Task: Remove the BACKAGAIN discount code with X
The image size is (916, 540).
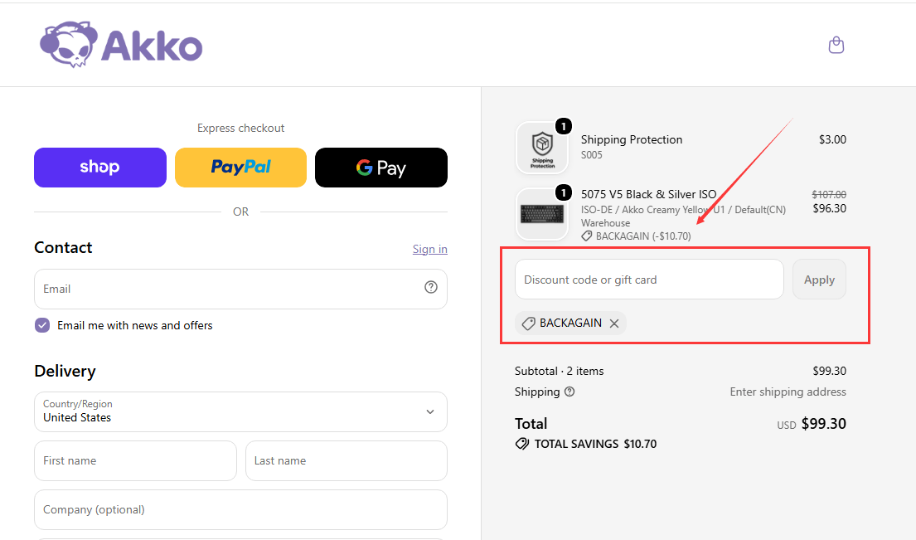Action: pos(614,324)
